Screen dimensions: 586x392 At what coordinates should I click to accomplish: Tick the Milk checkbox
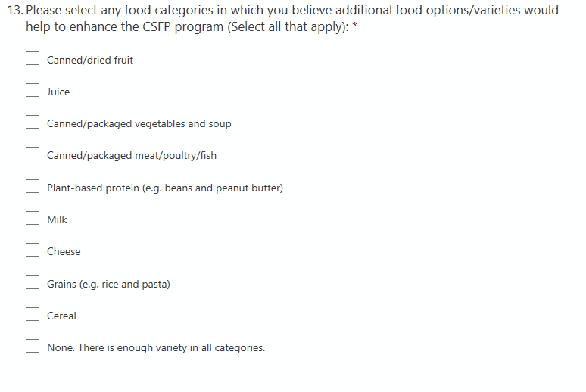point(33,219)
